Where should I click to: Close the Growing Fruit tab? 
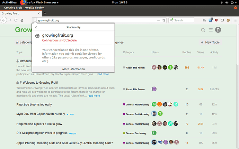pyautogui.click(x=38, y=13)
